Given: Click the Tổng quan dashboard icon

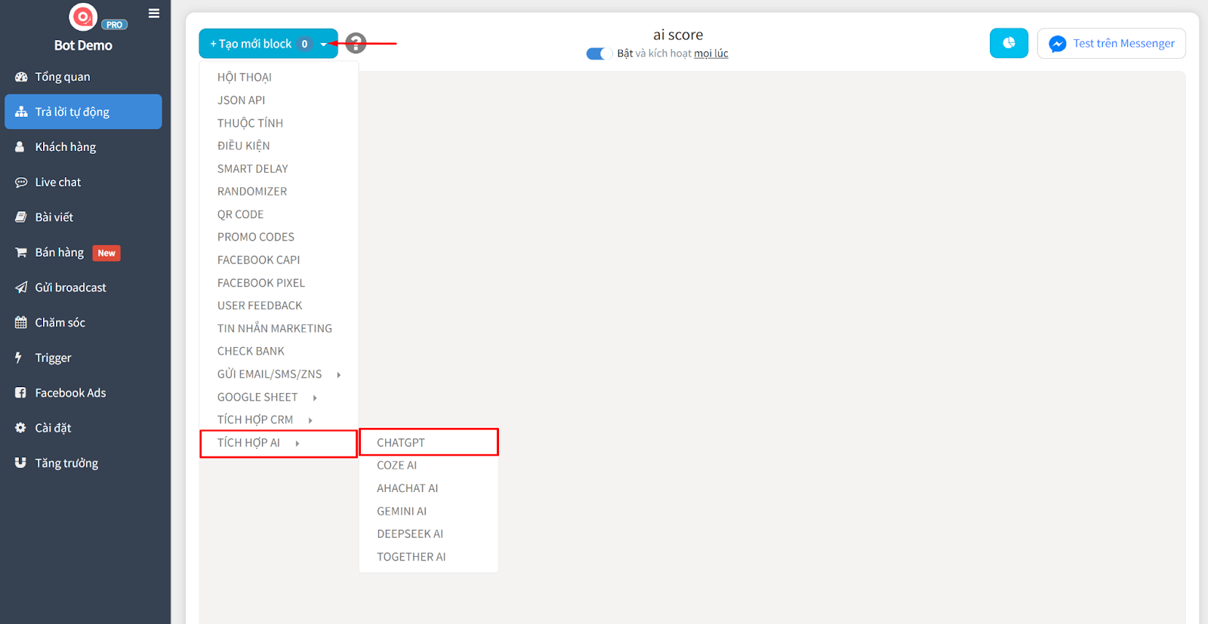Looking at the screenshot, I should [x=21, y=77].
